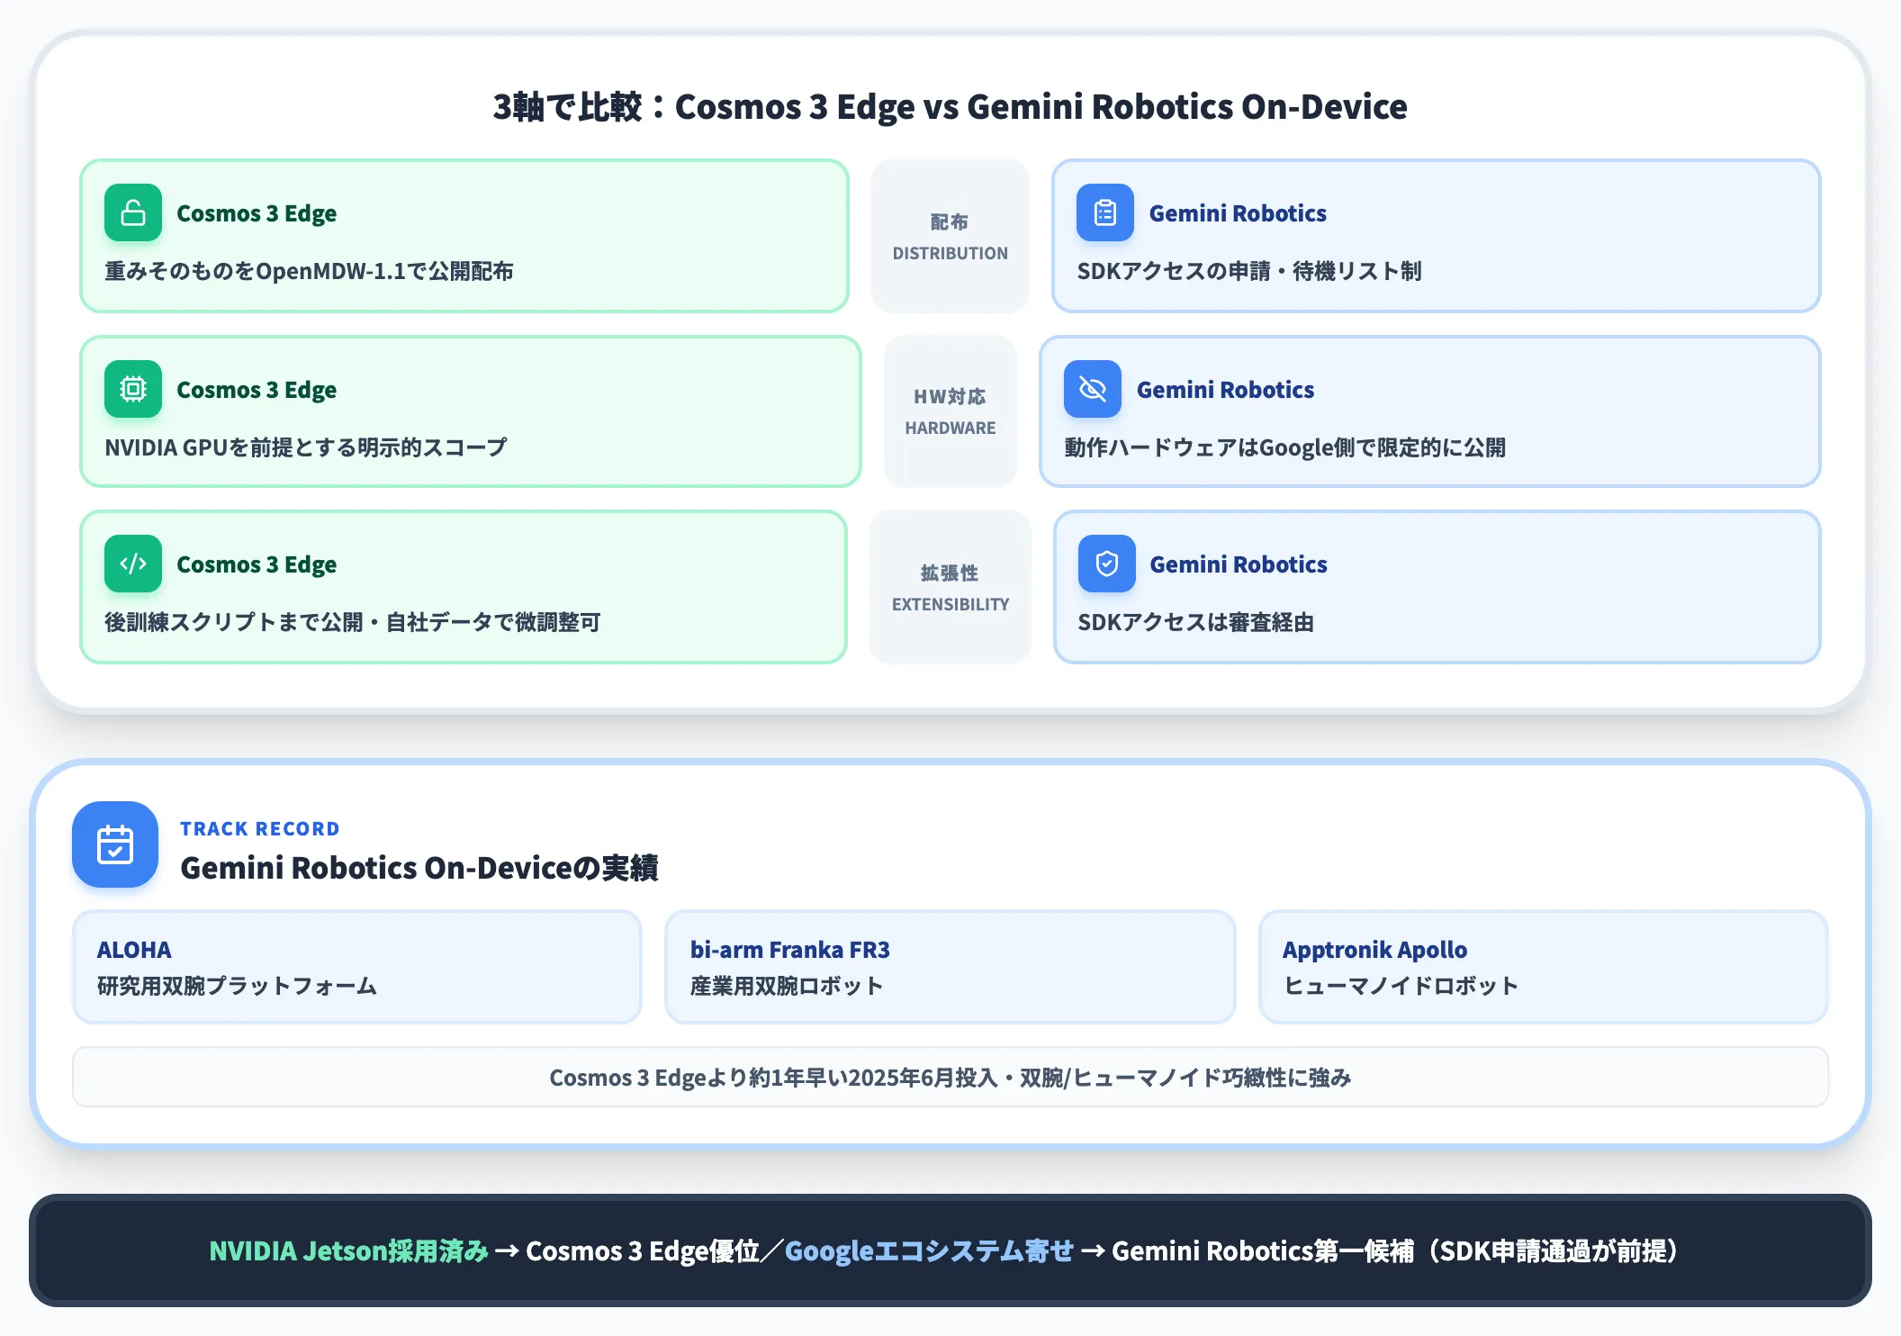This screenshot has height=1336, width=1901.
Task: Select the 配布 DISTRIBUTION axis label
Action: tap(950, 236)
